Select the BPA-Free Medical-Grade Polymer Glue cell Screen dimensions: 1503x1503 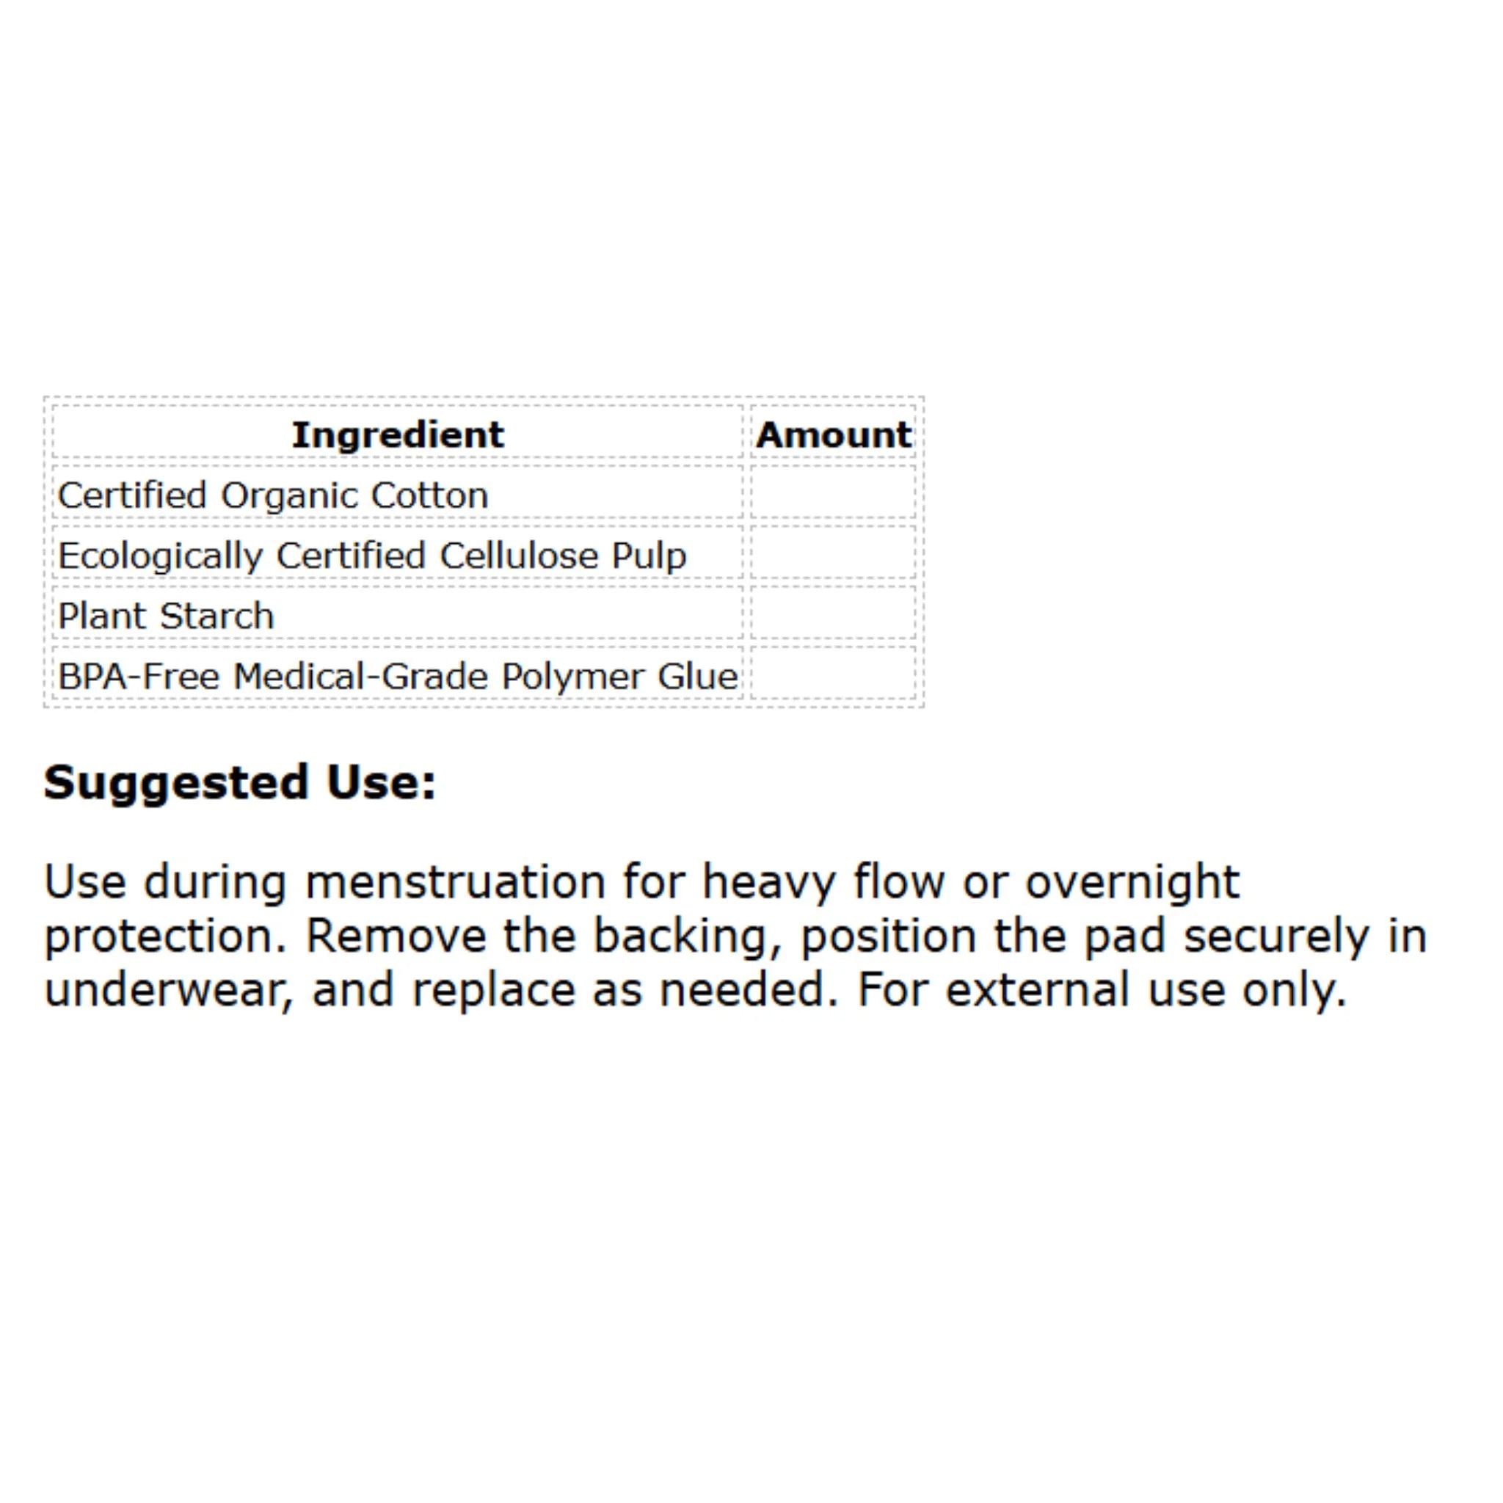[398, 674]
